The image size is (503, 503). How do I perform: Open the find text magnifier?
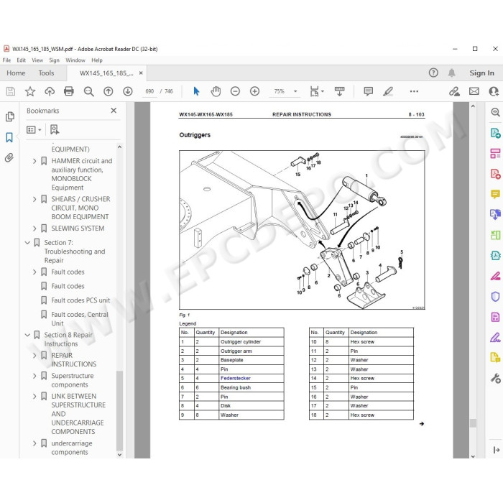88,91
